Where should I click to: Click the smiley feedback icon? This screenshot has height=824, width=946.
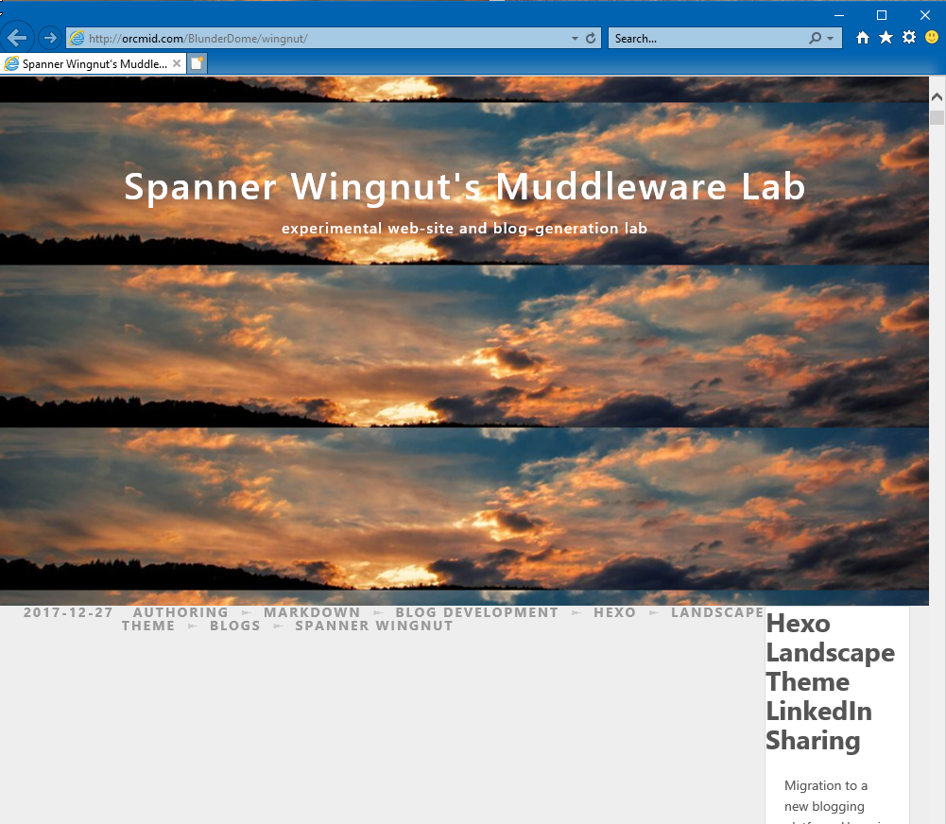coord(932,38)
